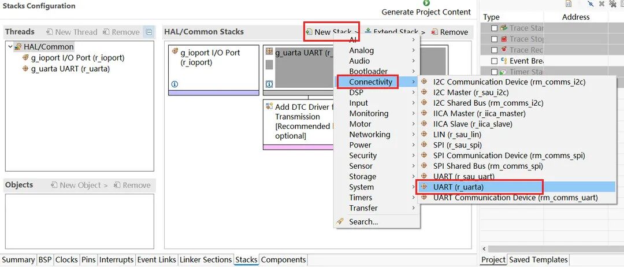Viewport: 624px width, 267px height.
Task: Tick the Timer Start checkbox
Action: point(494,72)
